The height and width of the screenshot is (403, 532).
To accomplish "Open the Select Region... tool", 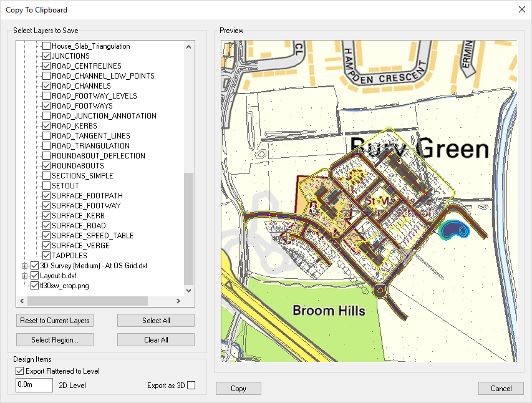I will click(x=55, y=340).
